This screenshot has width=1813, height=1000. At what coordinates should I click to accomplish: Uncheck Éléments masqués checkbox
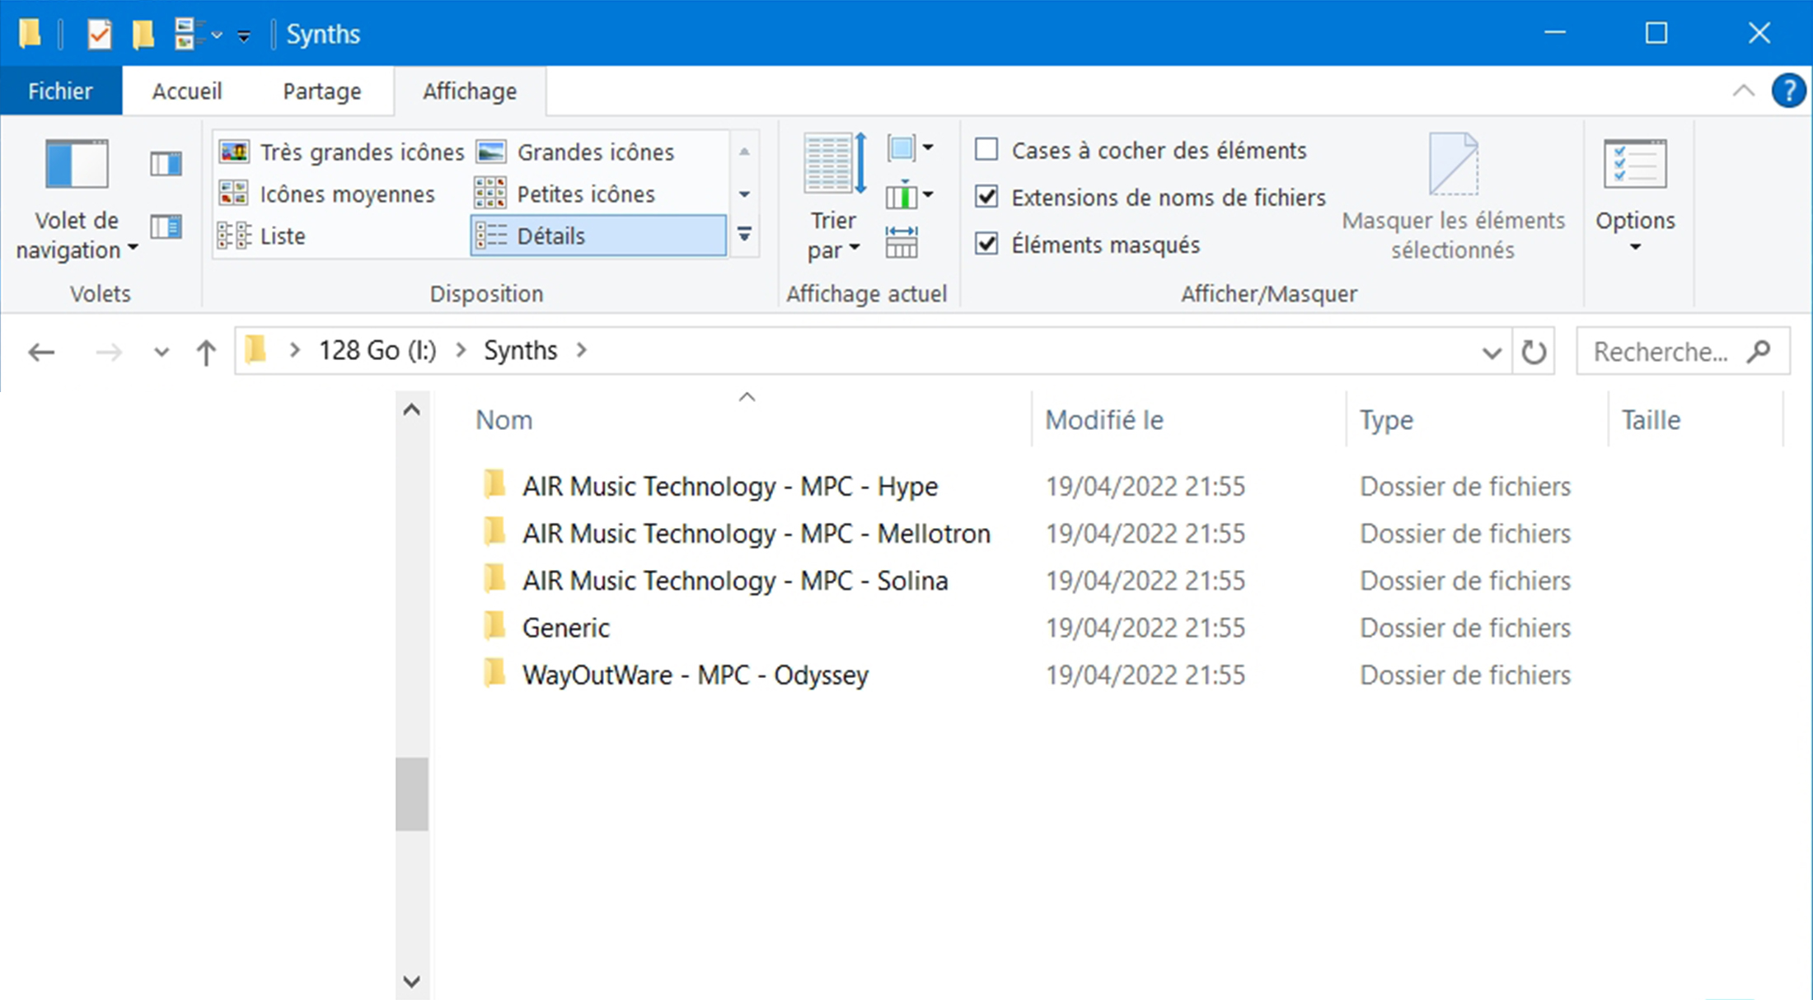[986, 244]
